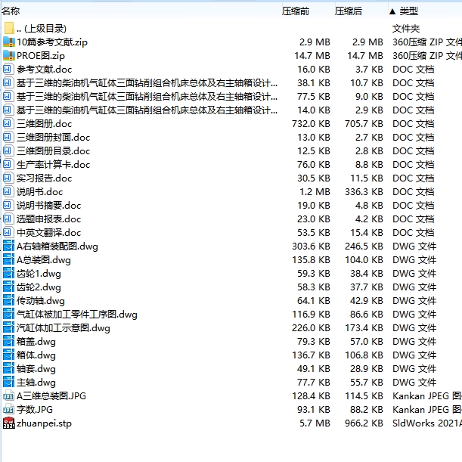
Task: Click the 齿轮2.dwg file icon
Action: click(x=8, y=287)
